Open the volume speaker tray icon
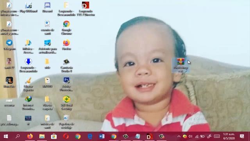 190,136
